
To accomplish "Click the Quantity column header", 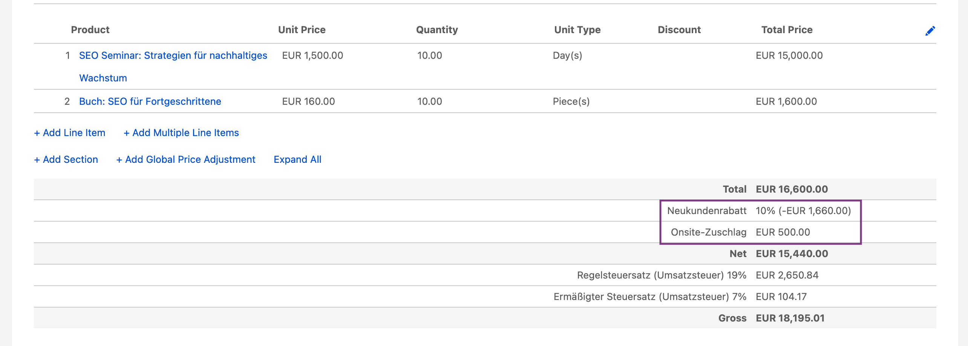I will [x=436, y=29].
